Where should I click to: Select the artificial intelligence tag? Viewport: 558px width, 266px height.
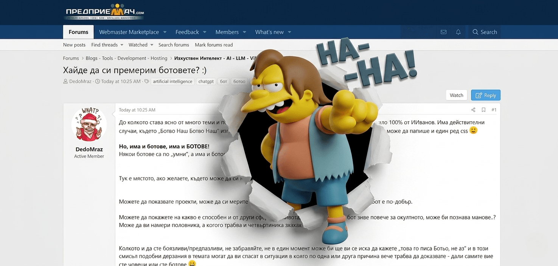click(x=173, y=81)
